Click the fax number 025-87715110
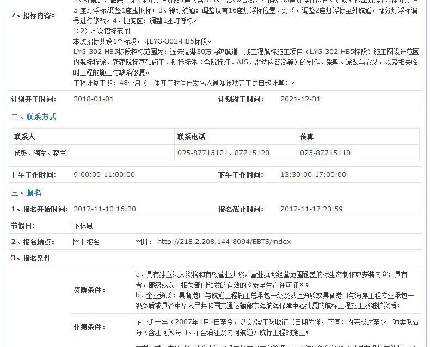Image resolution: width=430 pixels, height=347 pixels. 325,153
